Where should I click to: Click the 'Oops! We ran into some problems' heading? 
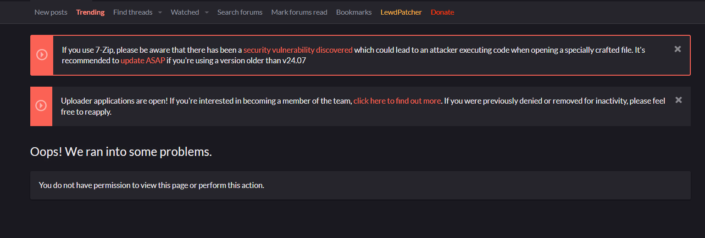click(x=121, y=152)
